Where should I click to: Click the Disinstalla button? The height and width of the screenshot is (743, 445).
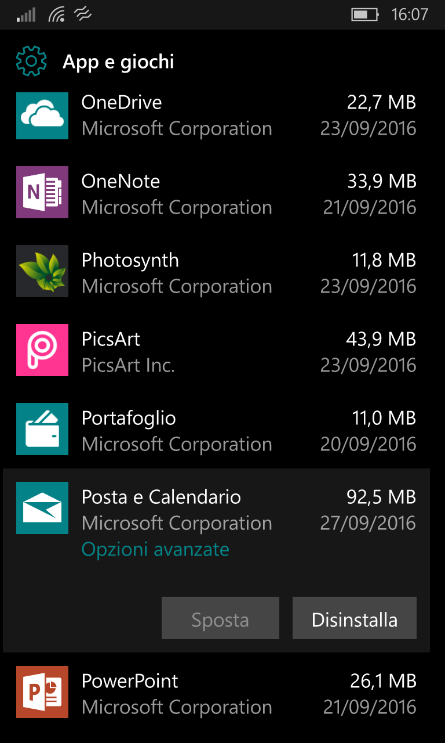(x=355, y=618)
